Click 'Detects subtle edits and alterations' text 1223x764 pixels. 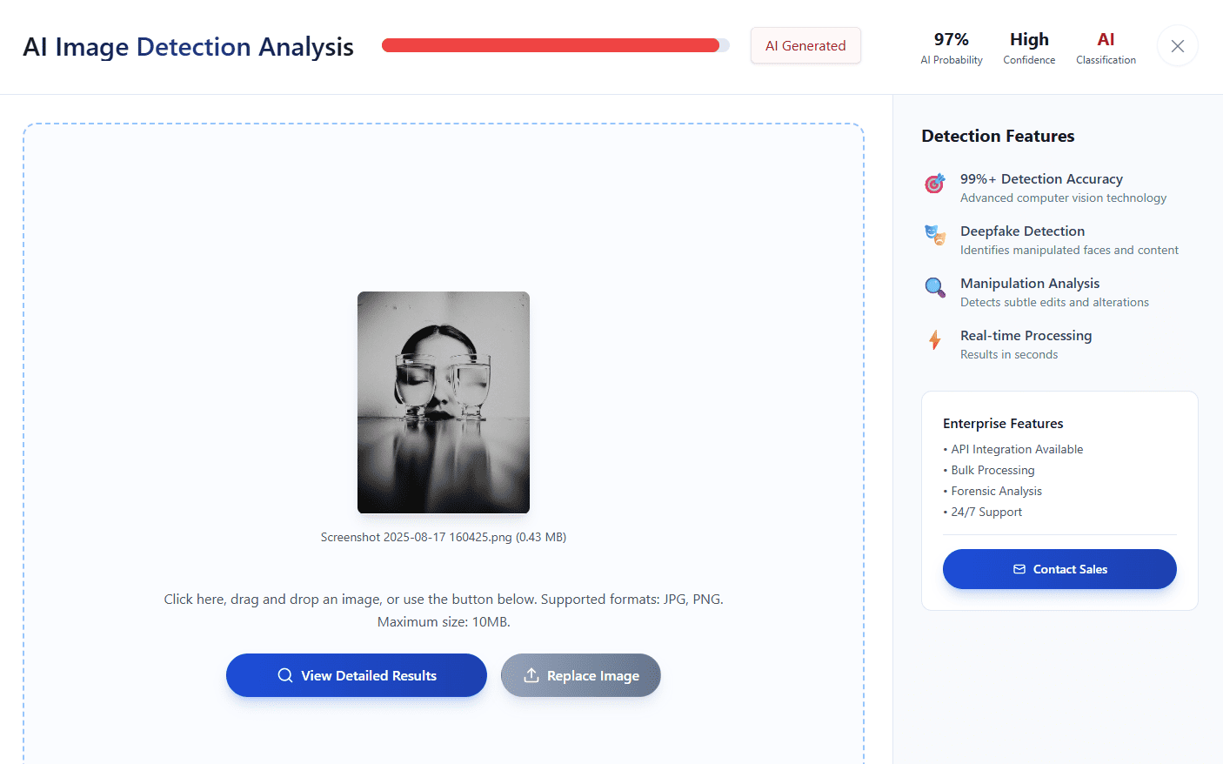point(1054,302)
